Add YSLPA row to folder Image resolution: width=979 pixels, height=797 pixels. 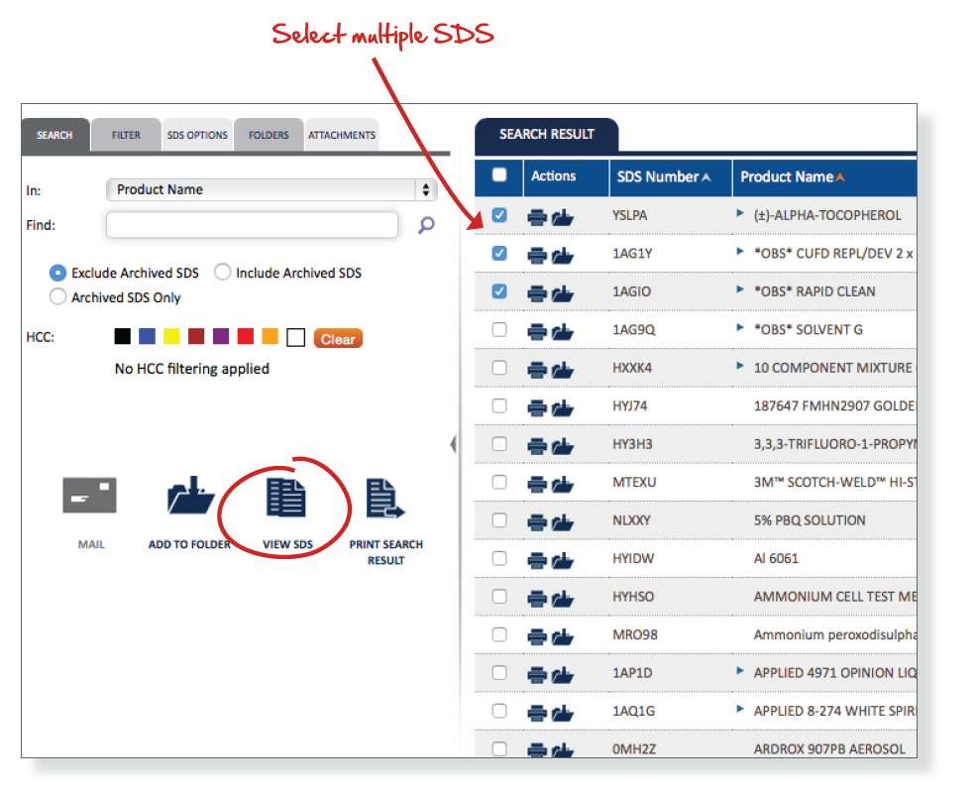(x=563, y=217)
